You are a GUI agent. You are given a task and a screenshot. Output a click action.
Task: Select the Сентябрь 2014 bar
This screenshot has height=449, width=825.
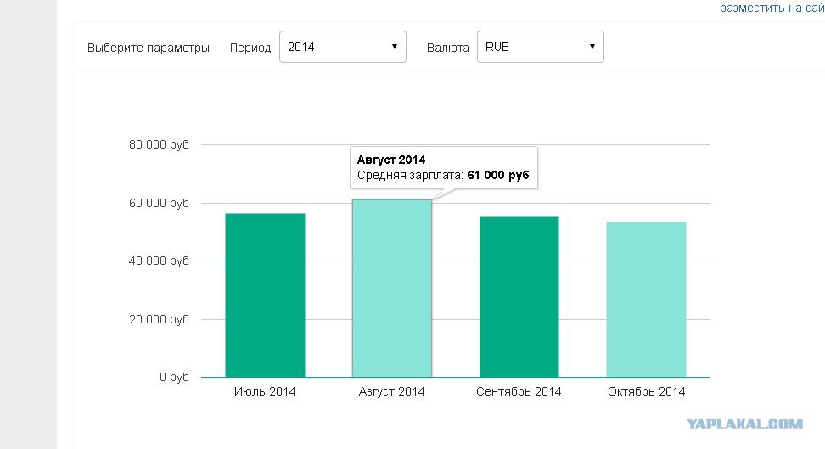pos(519,296)
